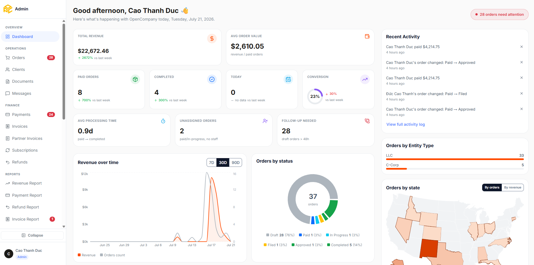Click the Payment Report card icon
This screenshot has height=265, width=534.
click(x=8, y=195)
